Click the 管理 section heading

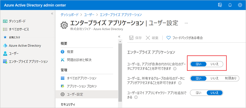pos(64,70)
